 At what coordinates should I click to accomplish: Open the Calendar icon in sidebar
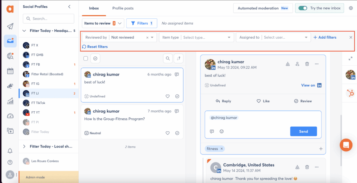click(x=10, y=71)
